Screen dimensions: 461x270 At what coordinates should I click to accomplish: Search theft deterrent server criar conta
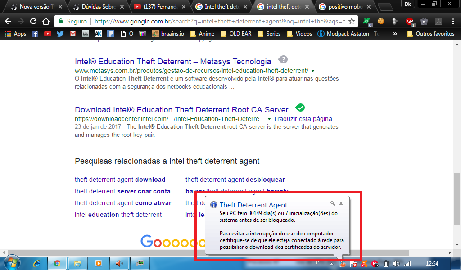click(x=122, y=191)
